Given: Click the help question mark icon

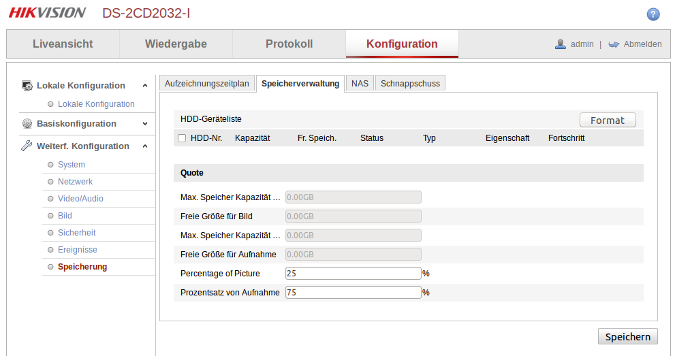Looking at the screenshot, I should click(653, 14).
